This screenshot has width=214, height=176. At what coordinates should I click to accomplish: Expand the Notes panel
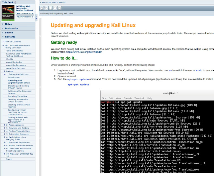[18, 24]
